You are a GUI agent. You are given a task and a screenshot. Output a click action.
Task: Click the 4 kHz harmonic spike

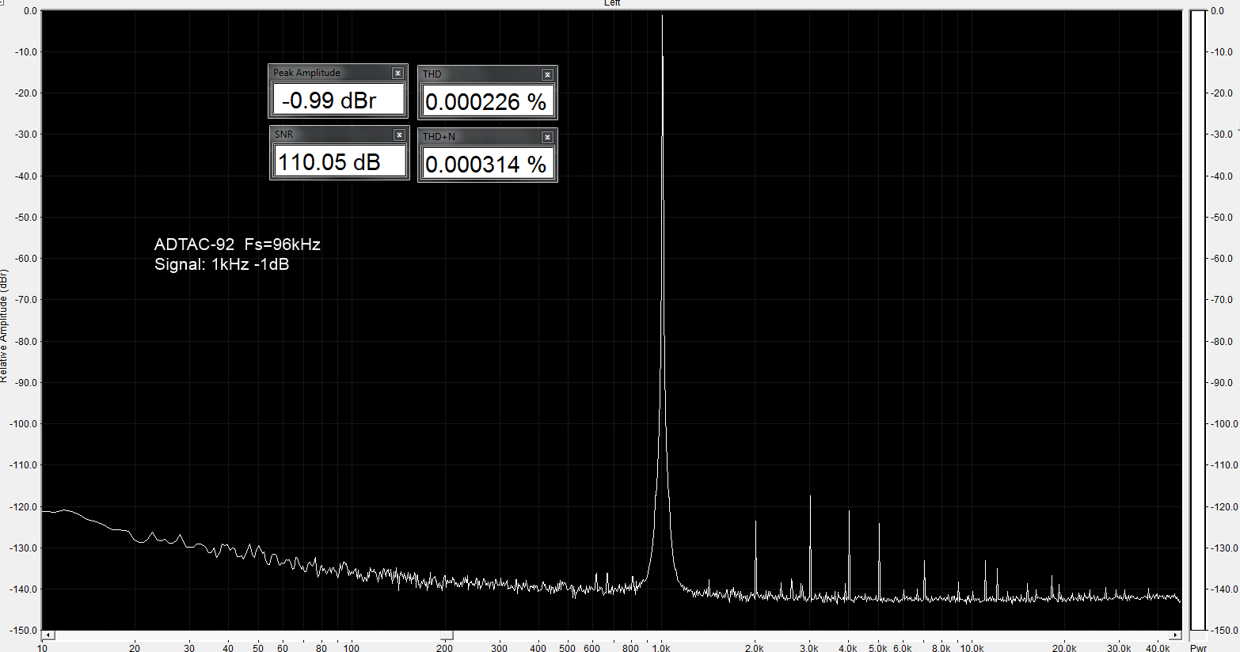pos(849,513)
